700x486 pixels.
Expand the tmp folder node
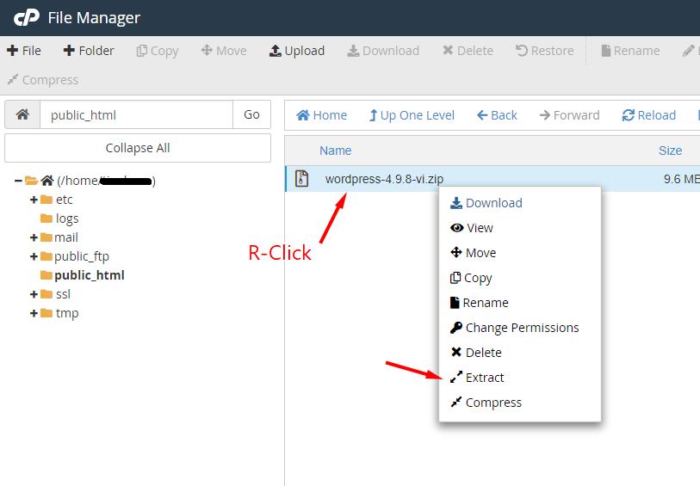click(34, 313)
